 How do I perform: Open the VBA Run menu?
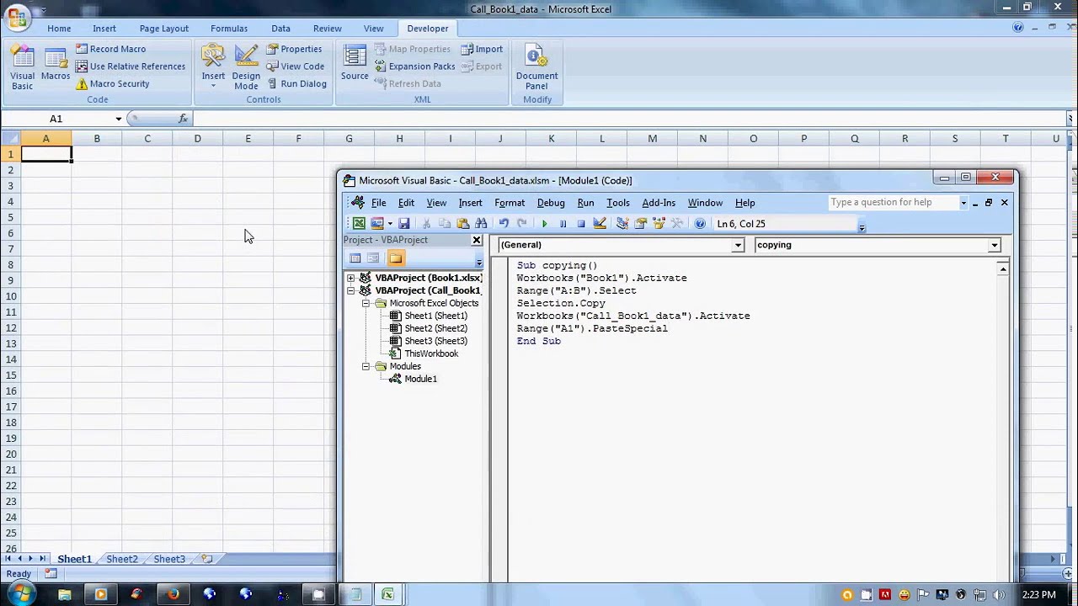tap(585, 203)
